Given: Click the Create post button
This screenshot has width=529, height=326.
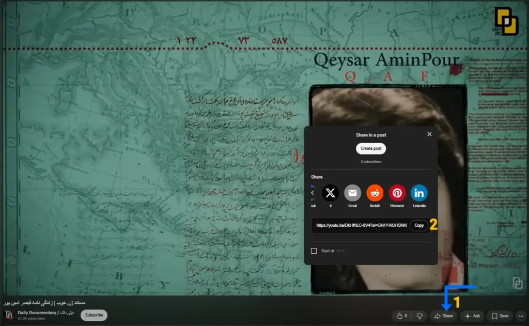Looking at the screenshot, I should 371,148.
